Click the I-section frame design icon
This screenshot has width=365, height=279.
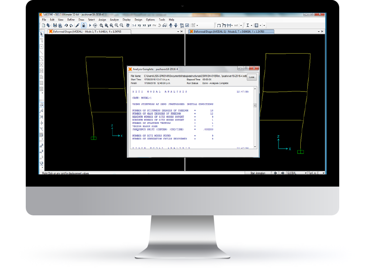click(248, 25)
